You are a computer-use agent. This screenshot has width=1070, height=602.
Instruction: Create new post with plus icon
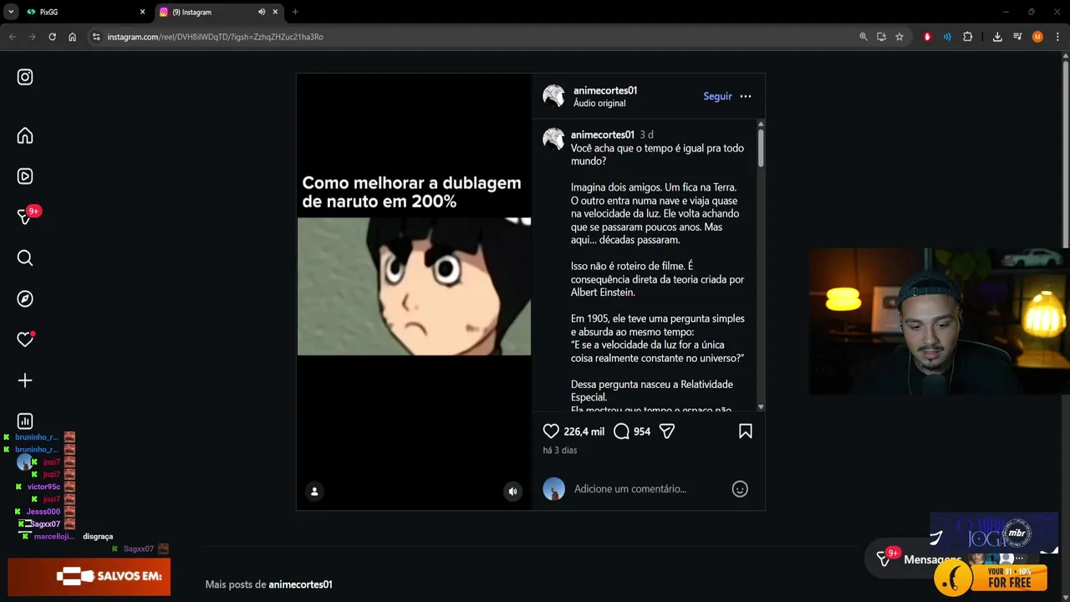coord(25,380)
